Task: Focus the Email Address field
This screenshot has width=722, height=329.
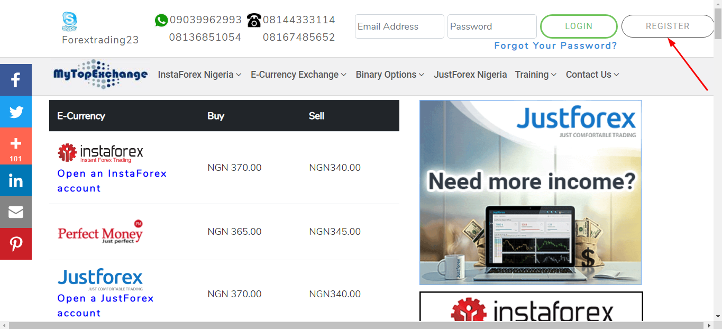Action: 399,26
